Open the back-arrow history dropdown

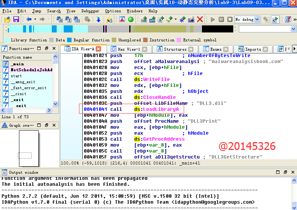(35, 19)
